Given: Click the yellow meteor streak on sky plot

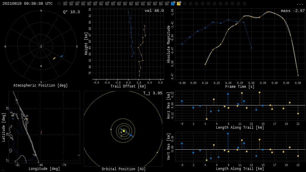Looking at the screenshot, I should [54, 58].
